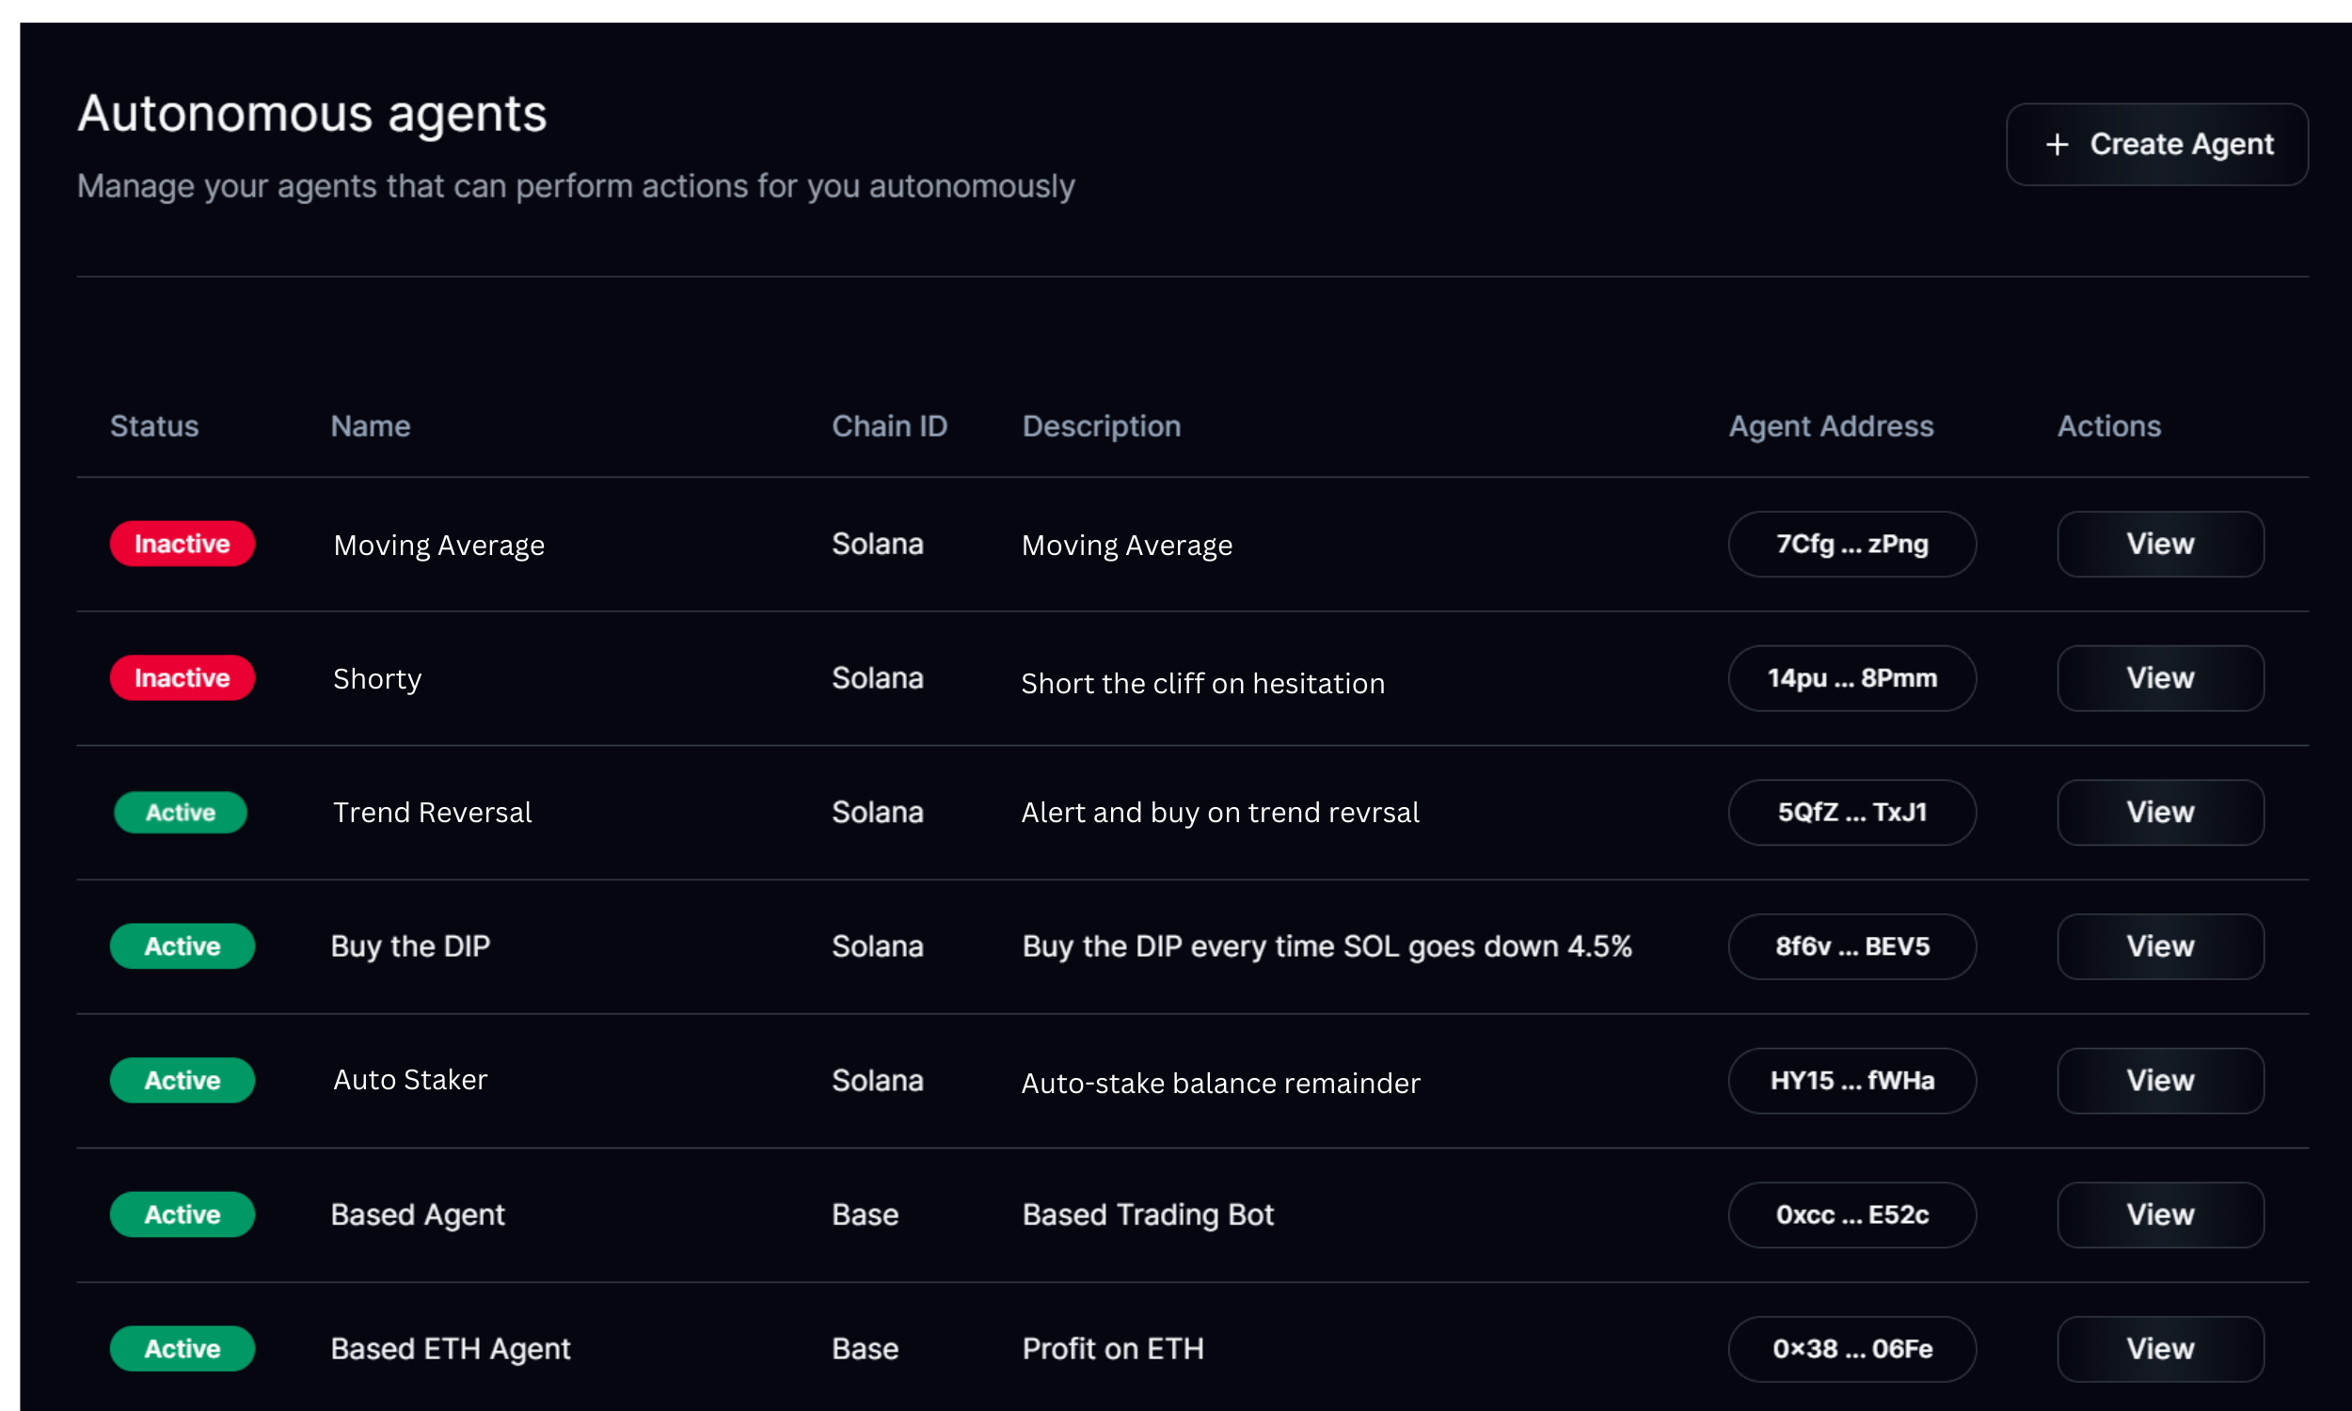
Task: Click the Status column header
Action: (154, 426)
